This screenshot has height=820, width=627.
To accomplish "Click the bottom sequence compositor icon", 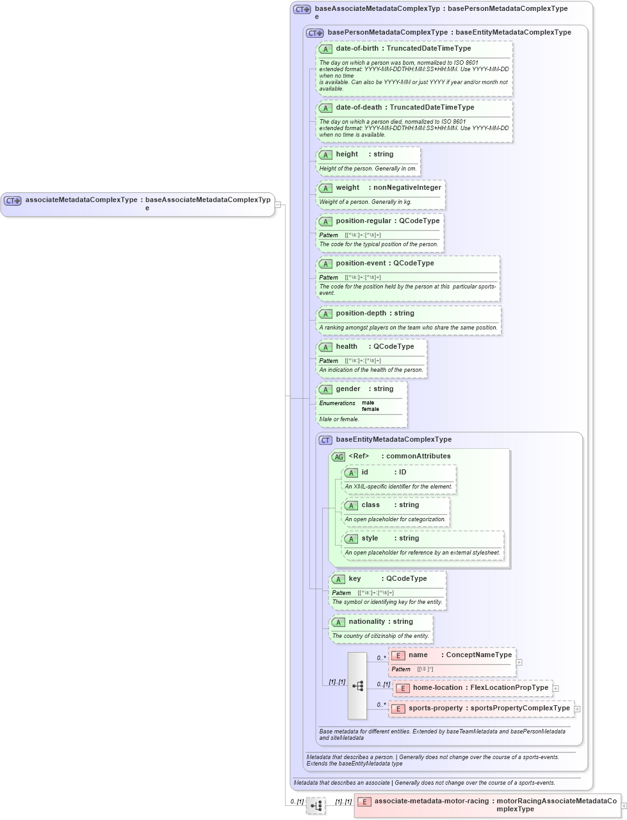I will pyautogui.click(x=315, y=805).
